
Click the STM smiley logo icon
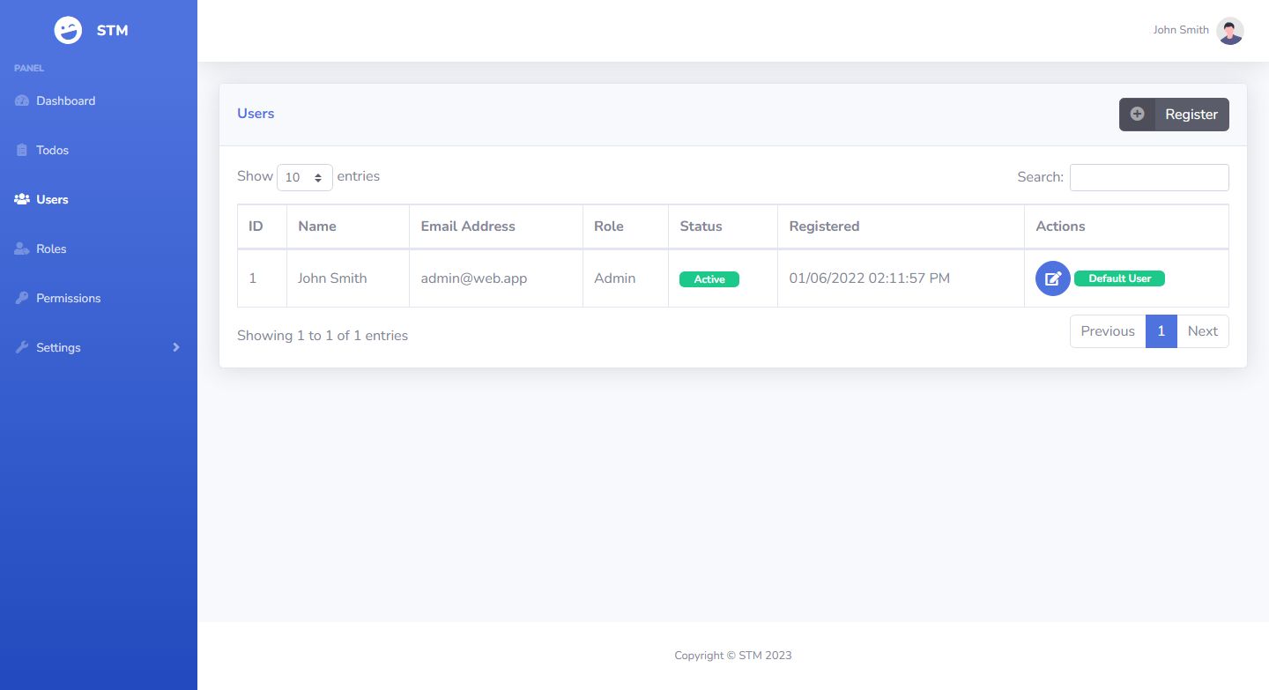[68, 30]
